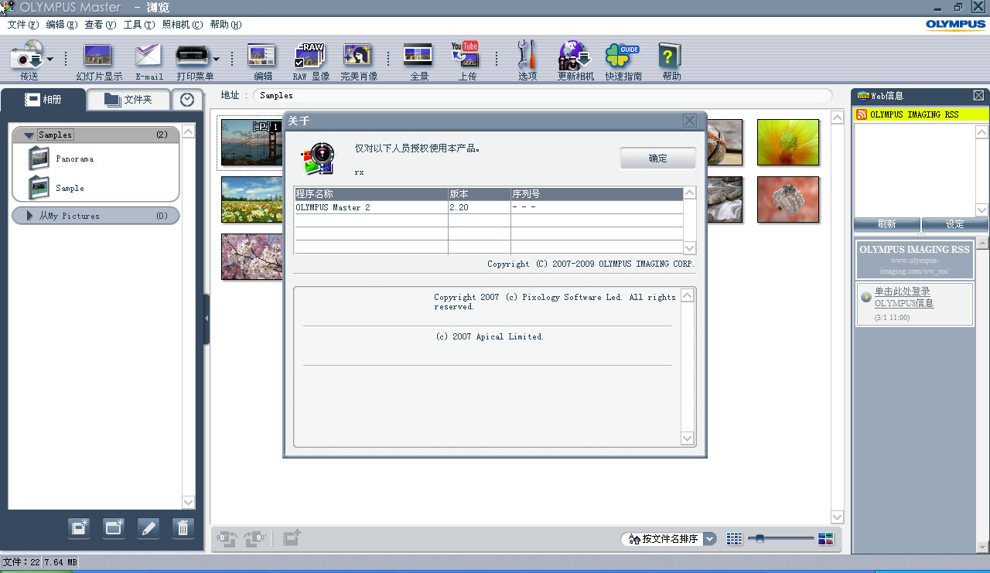Click the 设定 settings button
This screenshot has width=990, height=573.
click(955, 224)
